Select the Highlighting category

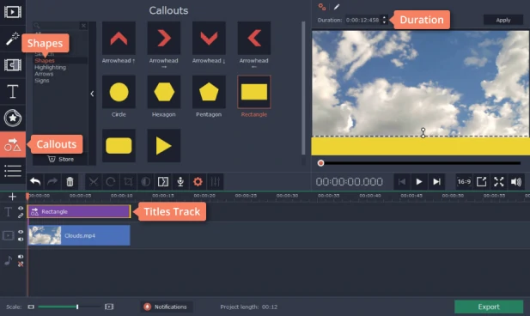click(x=50, y=67)
